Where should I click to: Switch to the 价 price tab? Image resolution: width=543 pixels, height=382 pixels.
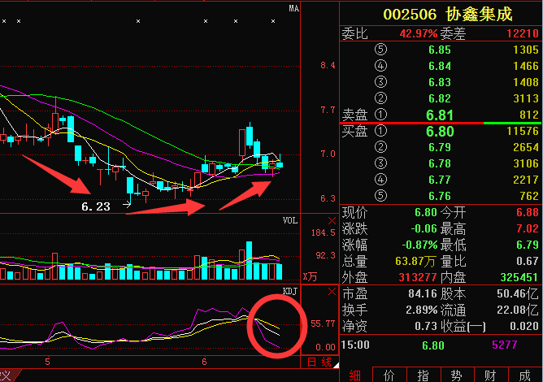coord(389,375)
